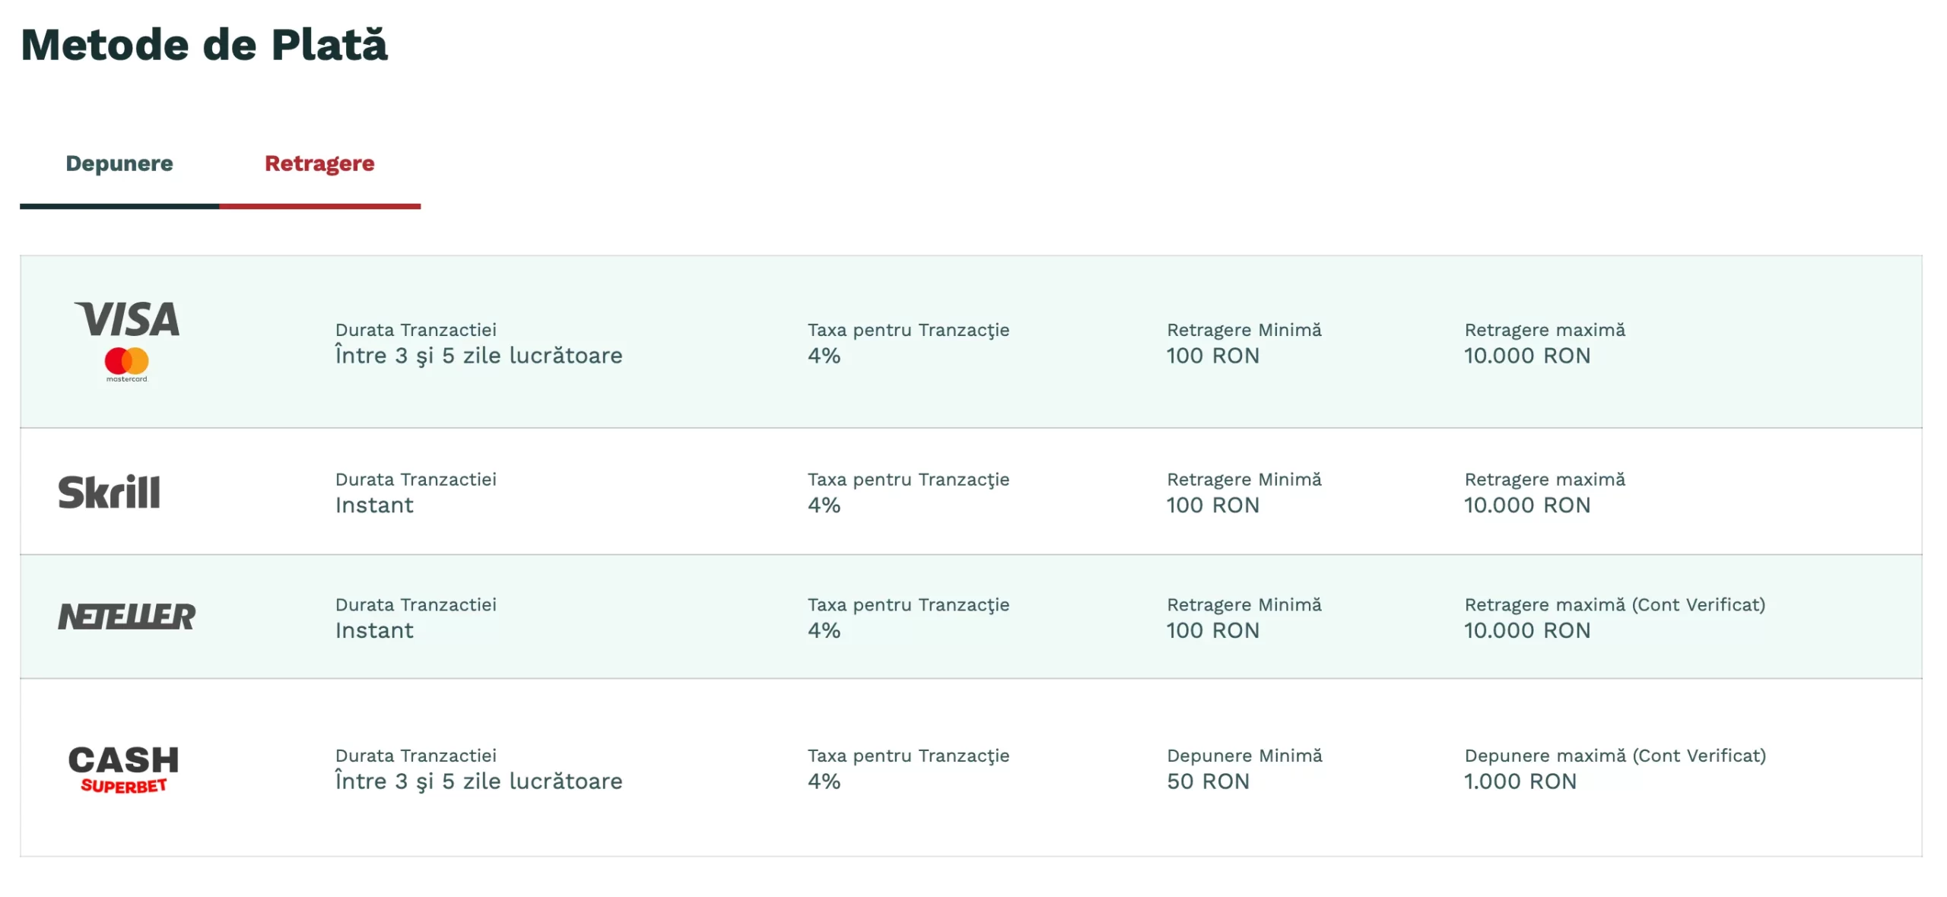Switch to the Retragere tab
This screenshot has width=1947, height=897.
coord(319,163)
